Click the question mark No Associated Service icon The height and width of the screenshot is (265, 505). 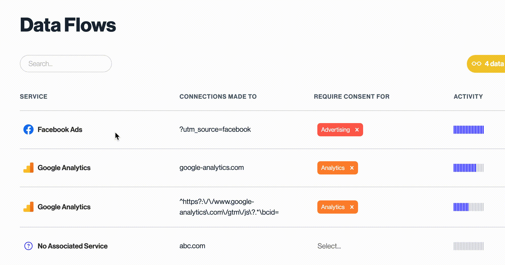coord(28,246)
